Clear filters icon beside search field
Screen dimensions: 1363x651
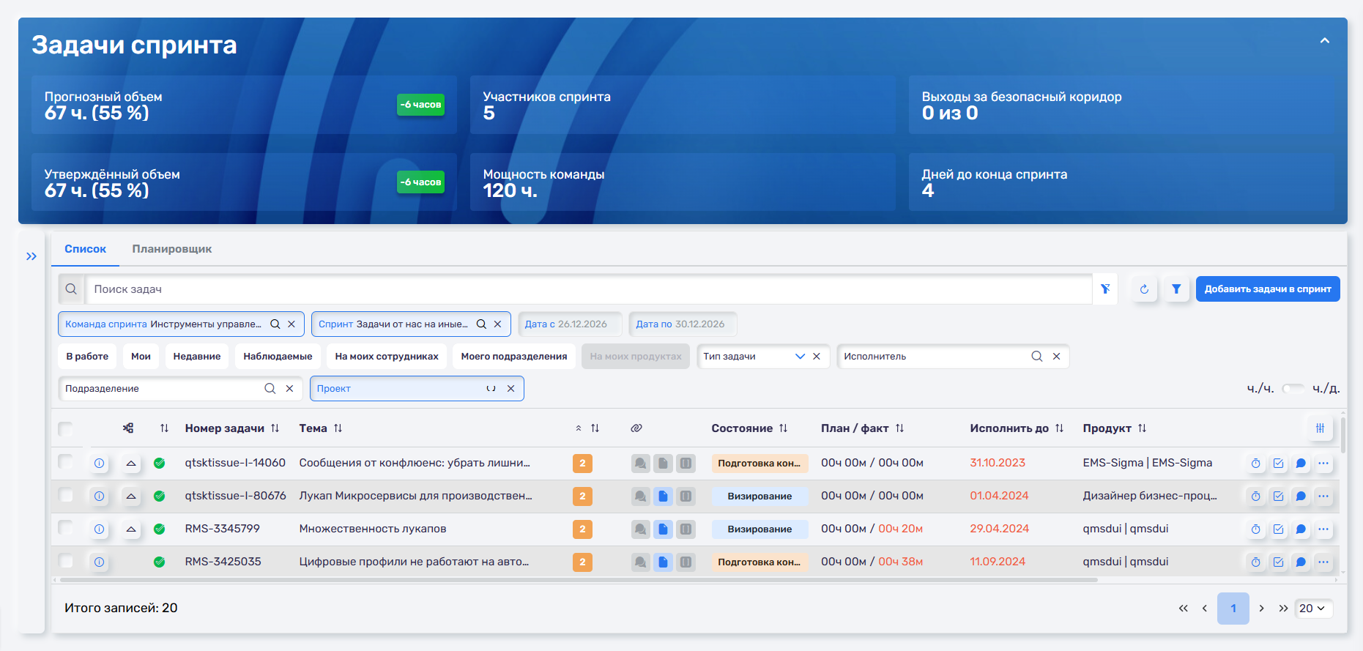[x=1105, y=289]
